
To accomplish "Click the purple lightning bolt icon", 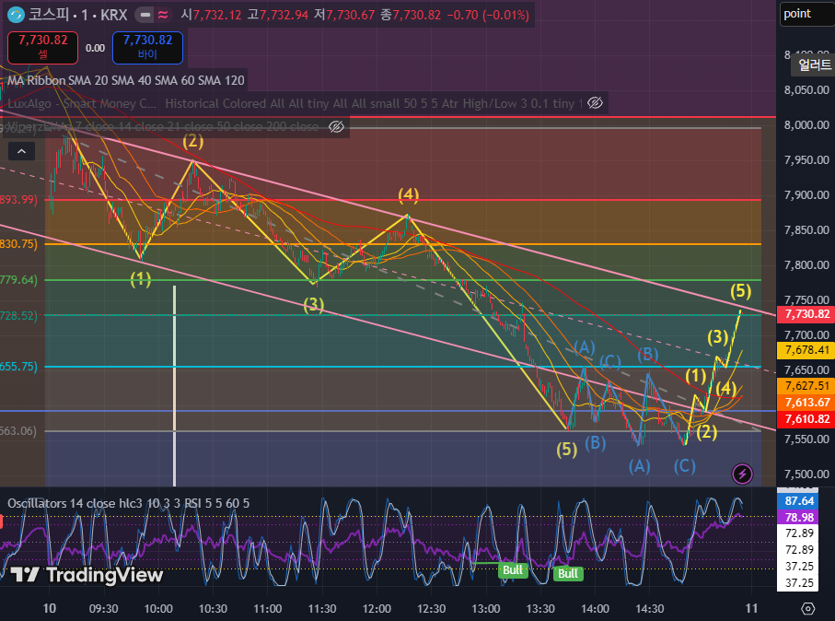I will click(x=742, y=474).
